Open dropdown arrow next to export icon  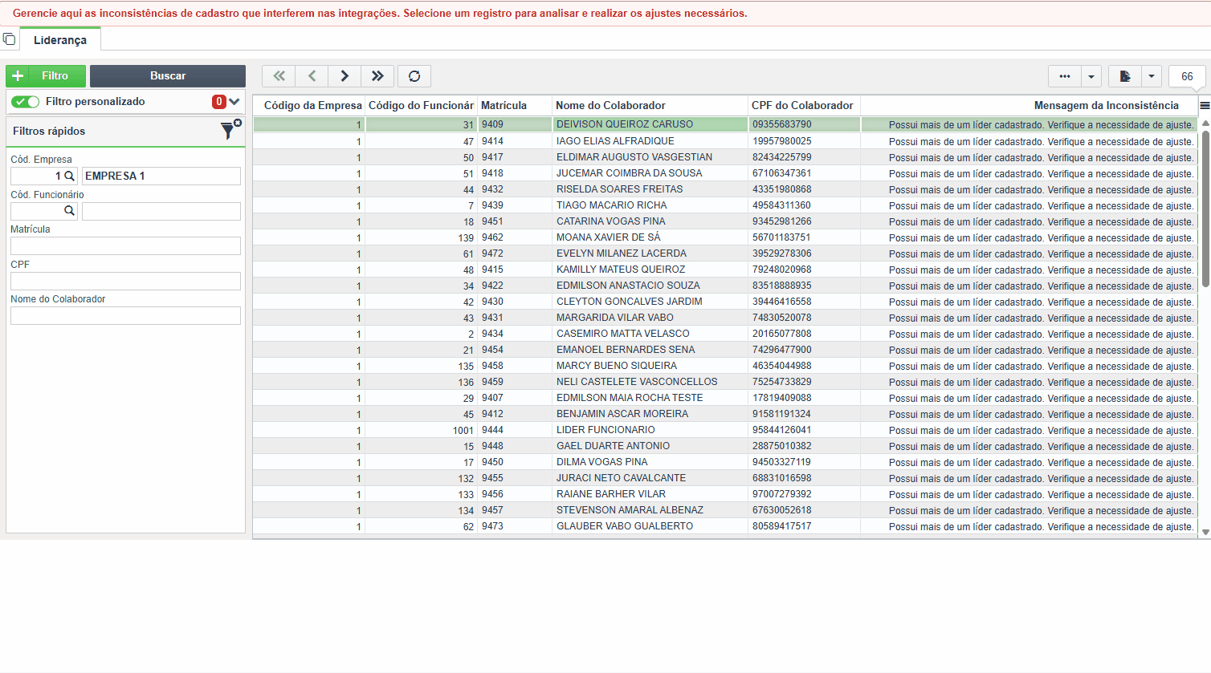(1152, 76)
